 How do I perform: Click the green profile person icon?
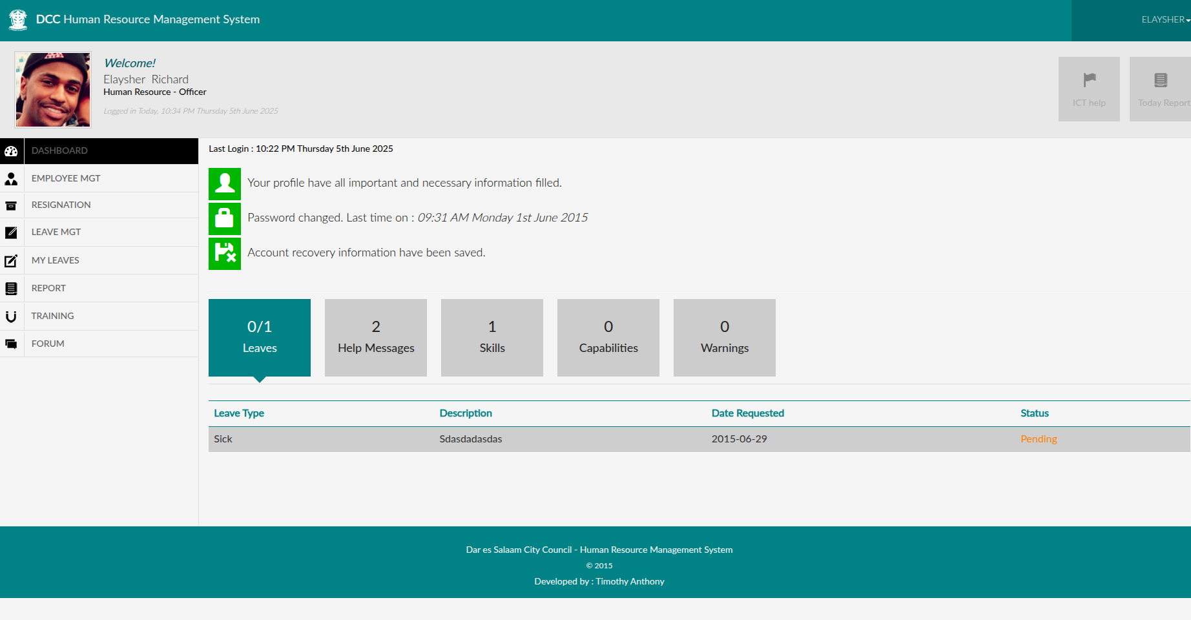point(225,183)
